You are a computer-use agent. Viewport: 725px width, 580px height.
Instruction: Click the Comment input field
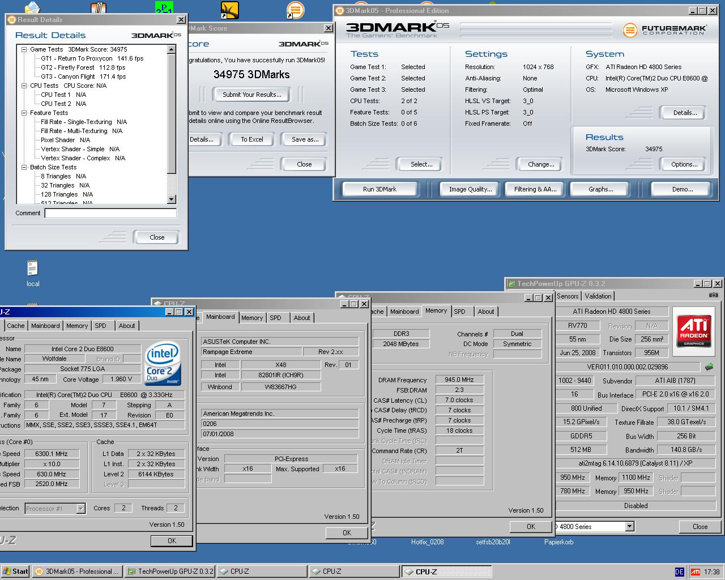[110, 214]
